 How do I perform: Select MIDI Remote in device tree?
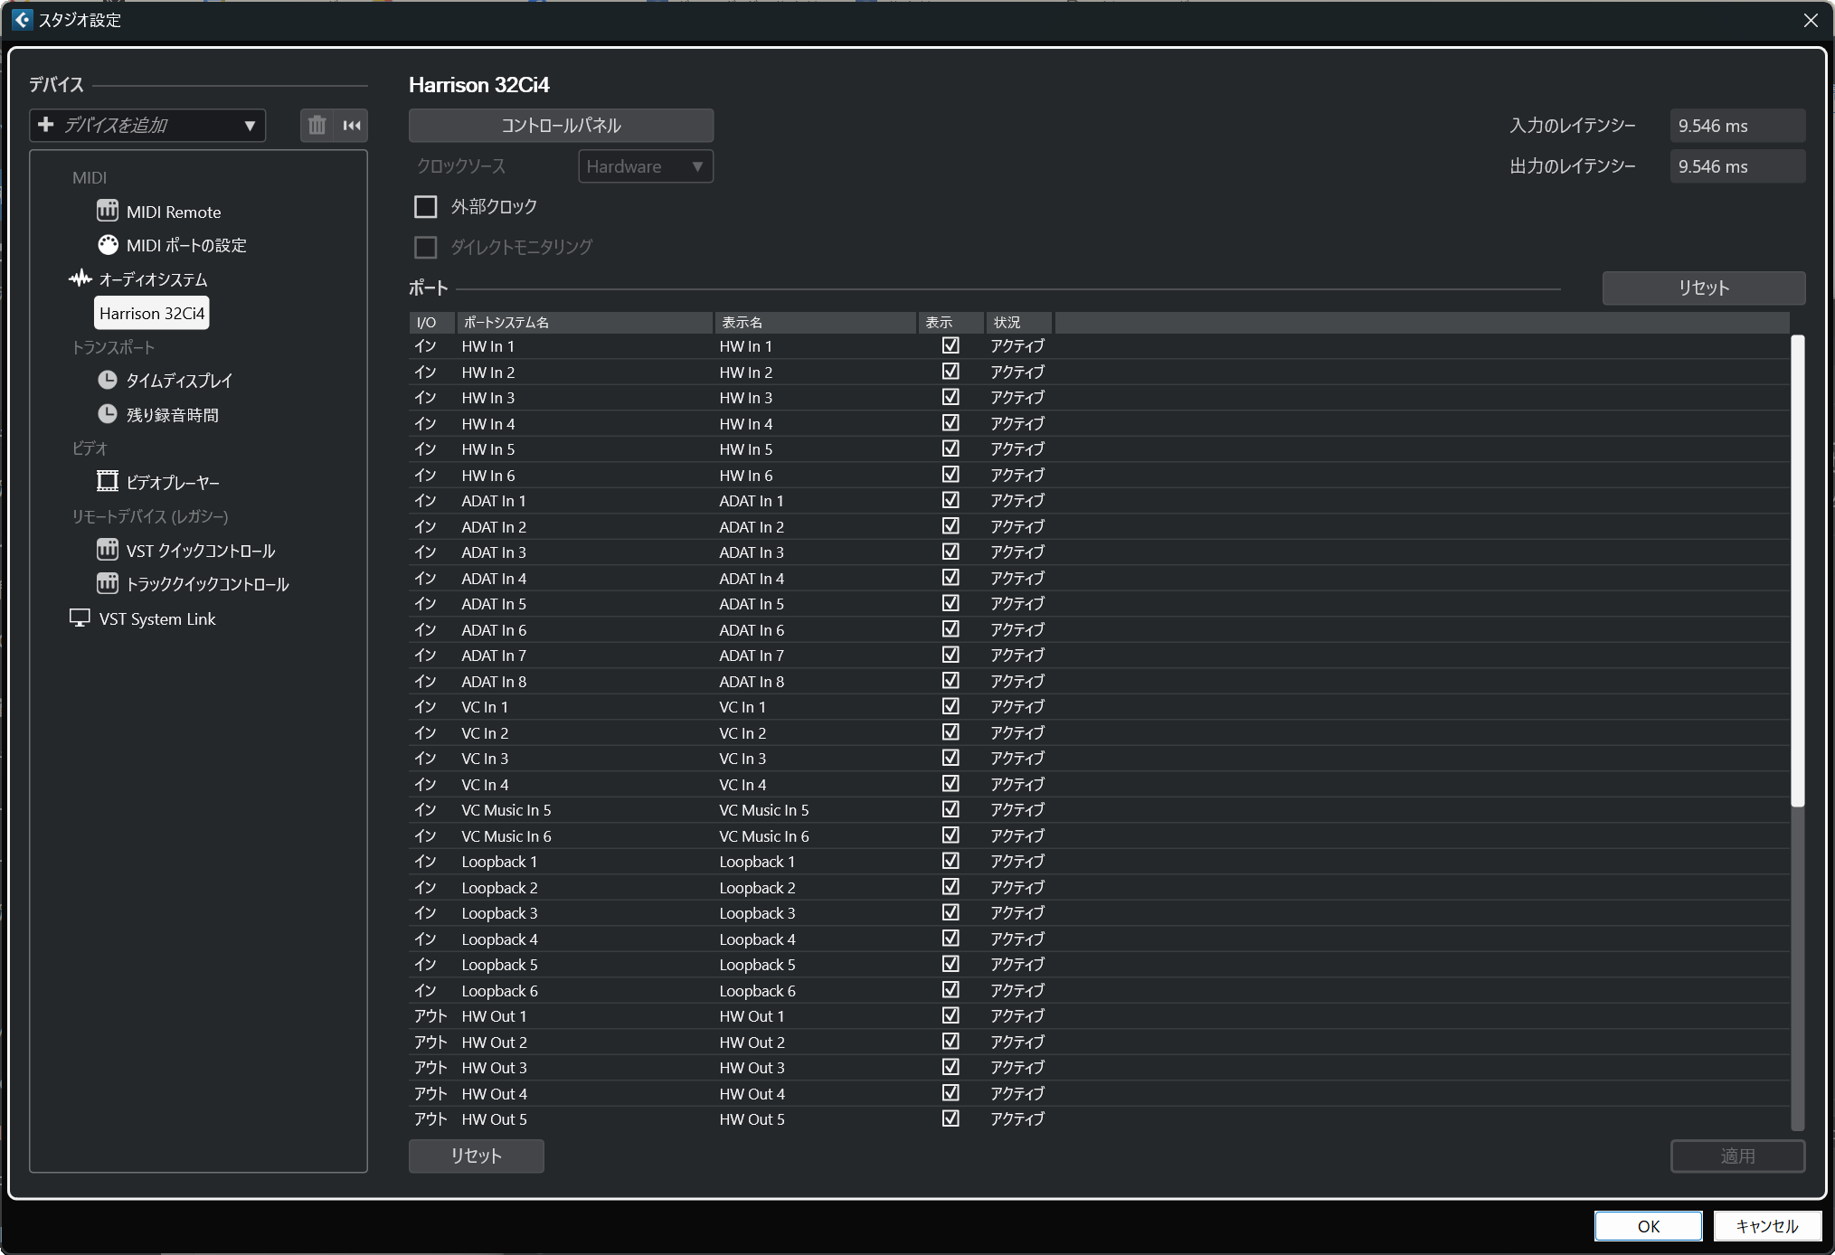(174, 212)
